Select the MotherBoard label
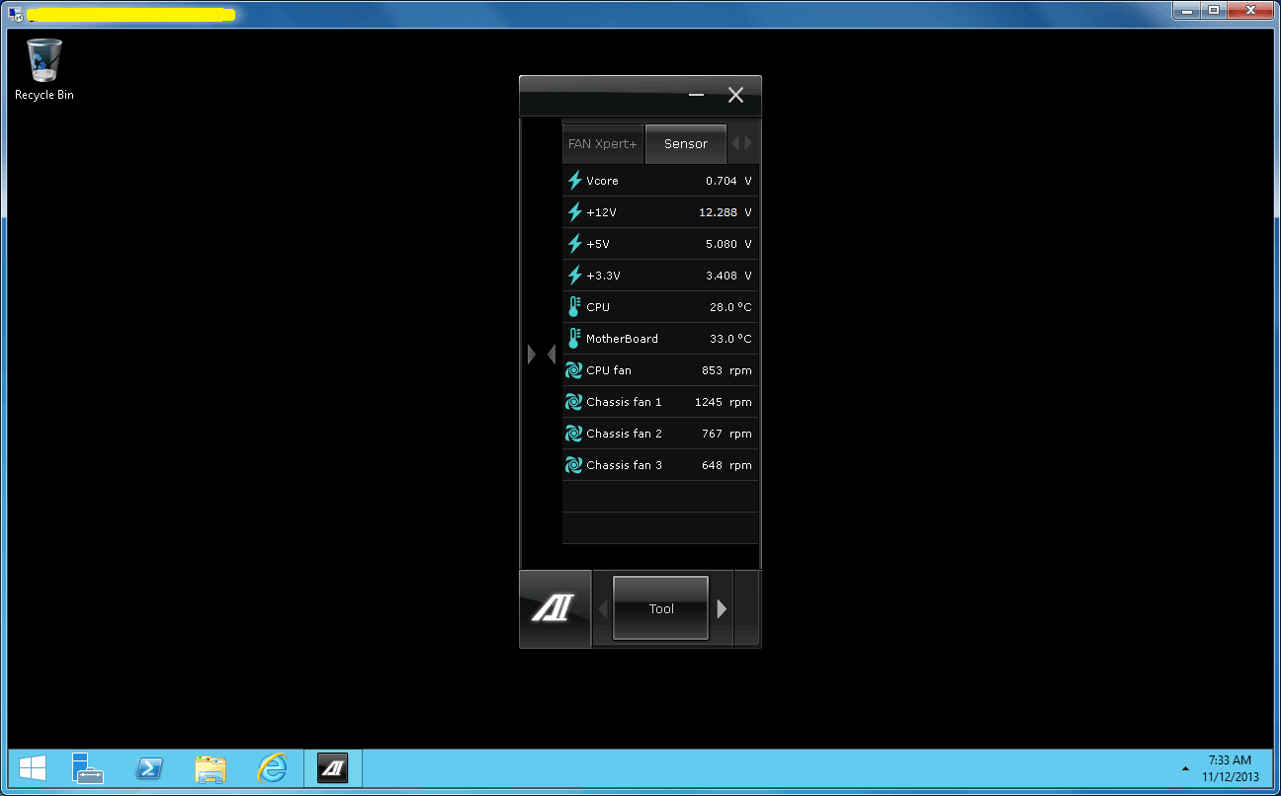The image size is (1281, 796). pyautogui.click(x=622, y=339)
